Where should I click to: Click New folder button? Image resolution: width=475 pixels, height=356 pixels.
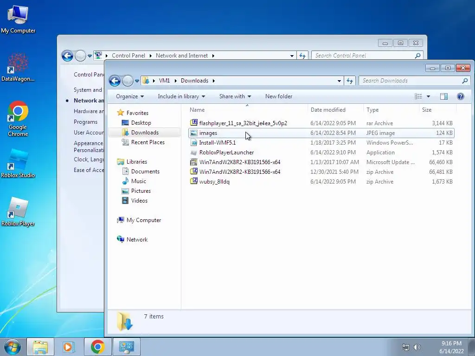pos(279,96)
